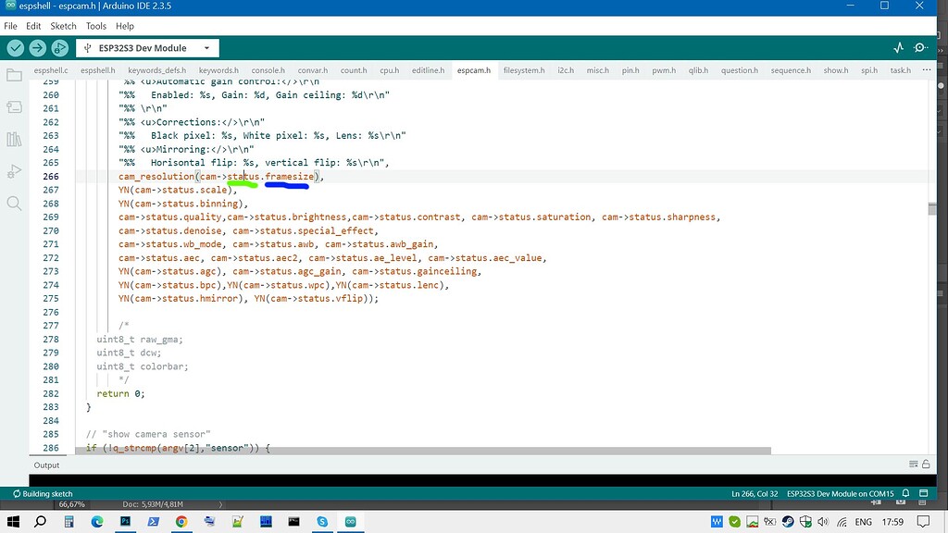This screenshot has height=533, width=948.
Task: Open the Sketchbook sidebar panel
Action: tap(14, 75)
